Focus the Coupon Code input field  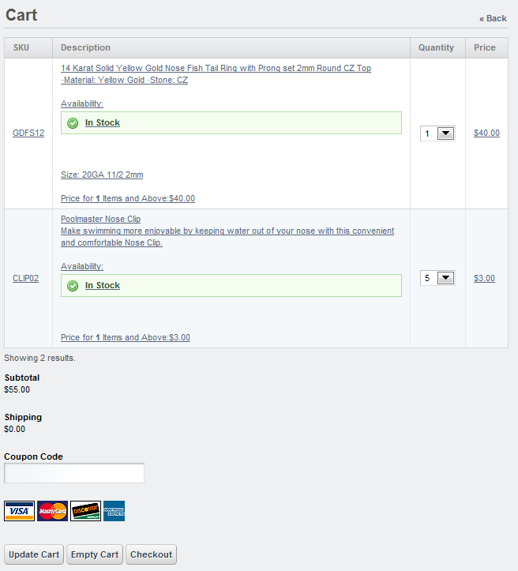click(x=74, y=473)
